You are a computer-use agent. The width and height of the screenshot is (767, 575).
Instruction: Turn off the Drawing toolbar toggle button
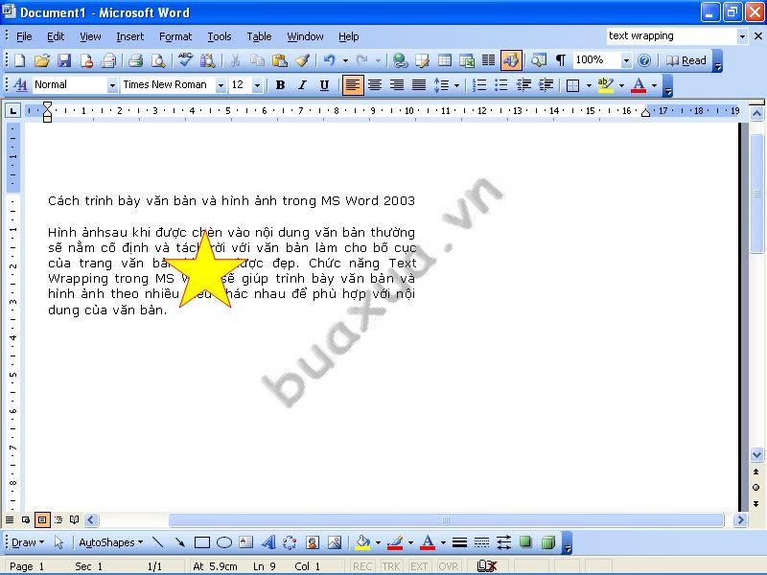pos(511,60)
